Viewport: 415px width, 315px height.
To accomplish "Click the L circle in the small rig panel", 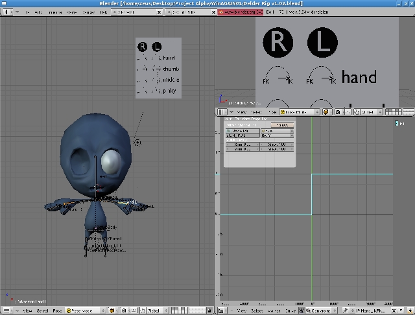I will tap(157, 47).
